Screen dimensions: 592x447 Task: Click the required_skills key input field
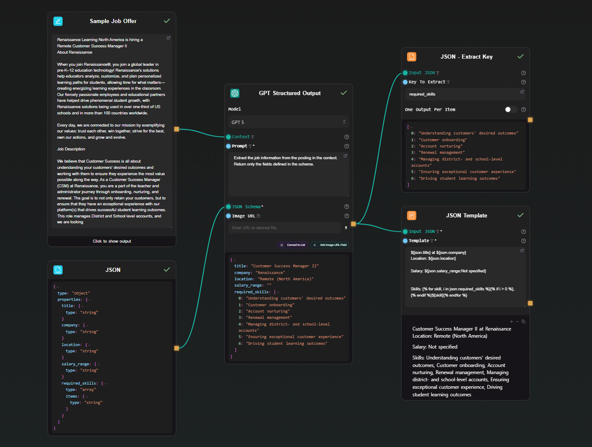click(463, 94)
